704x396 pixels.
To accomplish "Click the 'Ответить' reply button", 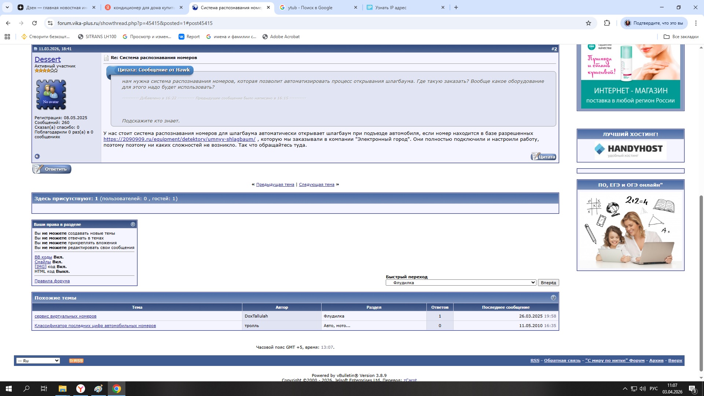I will coord(52,169).
